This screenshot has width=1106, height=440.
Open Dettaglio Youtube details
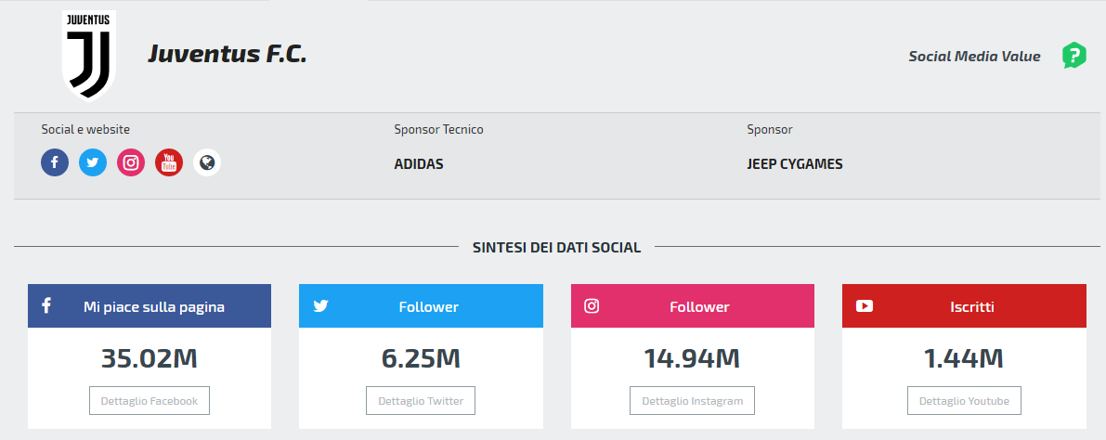[964, 400]
